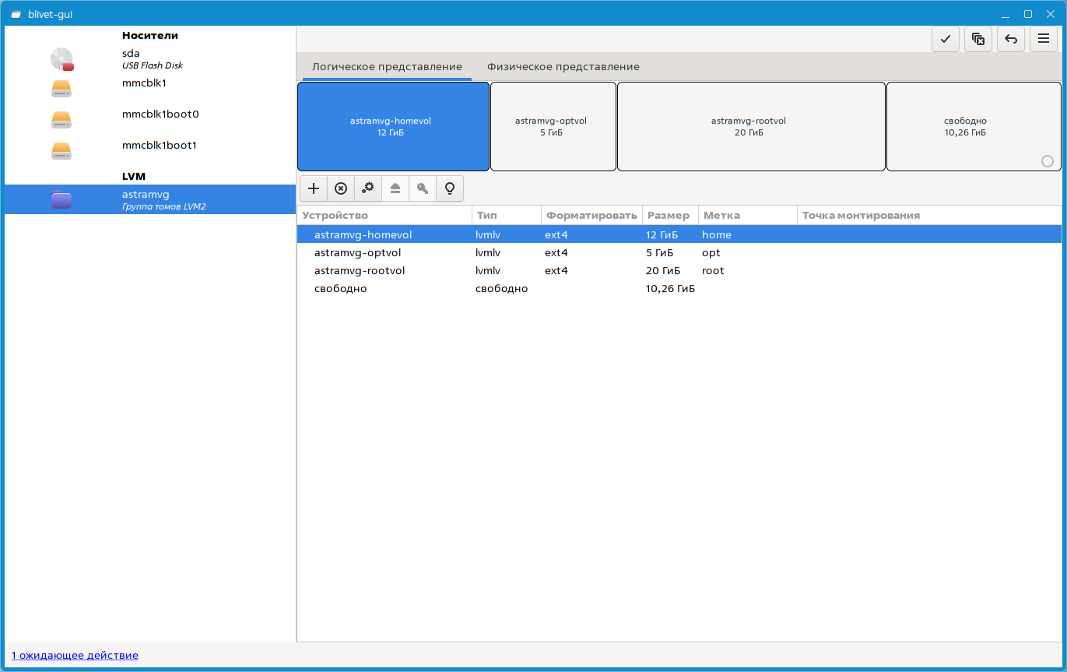Viewport: 1067px width, 672px height.
Task: Click the astramvg-rootvol 20 ГиБ block
Action: coord(750,126)
